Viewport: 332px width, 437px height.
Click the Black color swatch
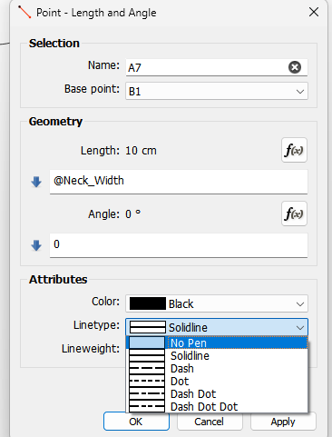(x=148, y=303)
